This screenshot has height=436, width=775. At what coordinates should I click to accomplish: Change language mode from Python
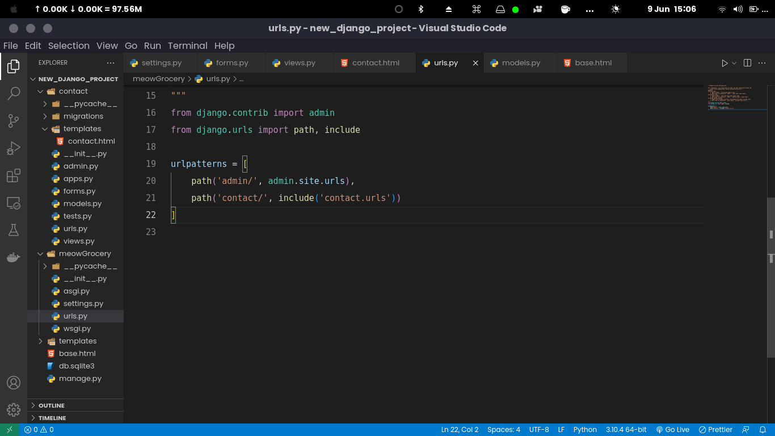point(585,430)
